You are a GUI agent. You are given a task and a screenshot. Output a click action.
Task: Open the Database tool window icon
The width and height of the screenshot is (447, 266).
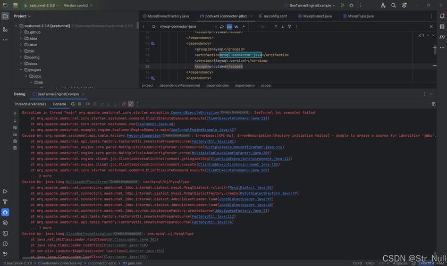point(442,27)
